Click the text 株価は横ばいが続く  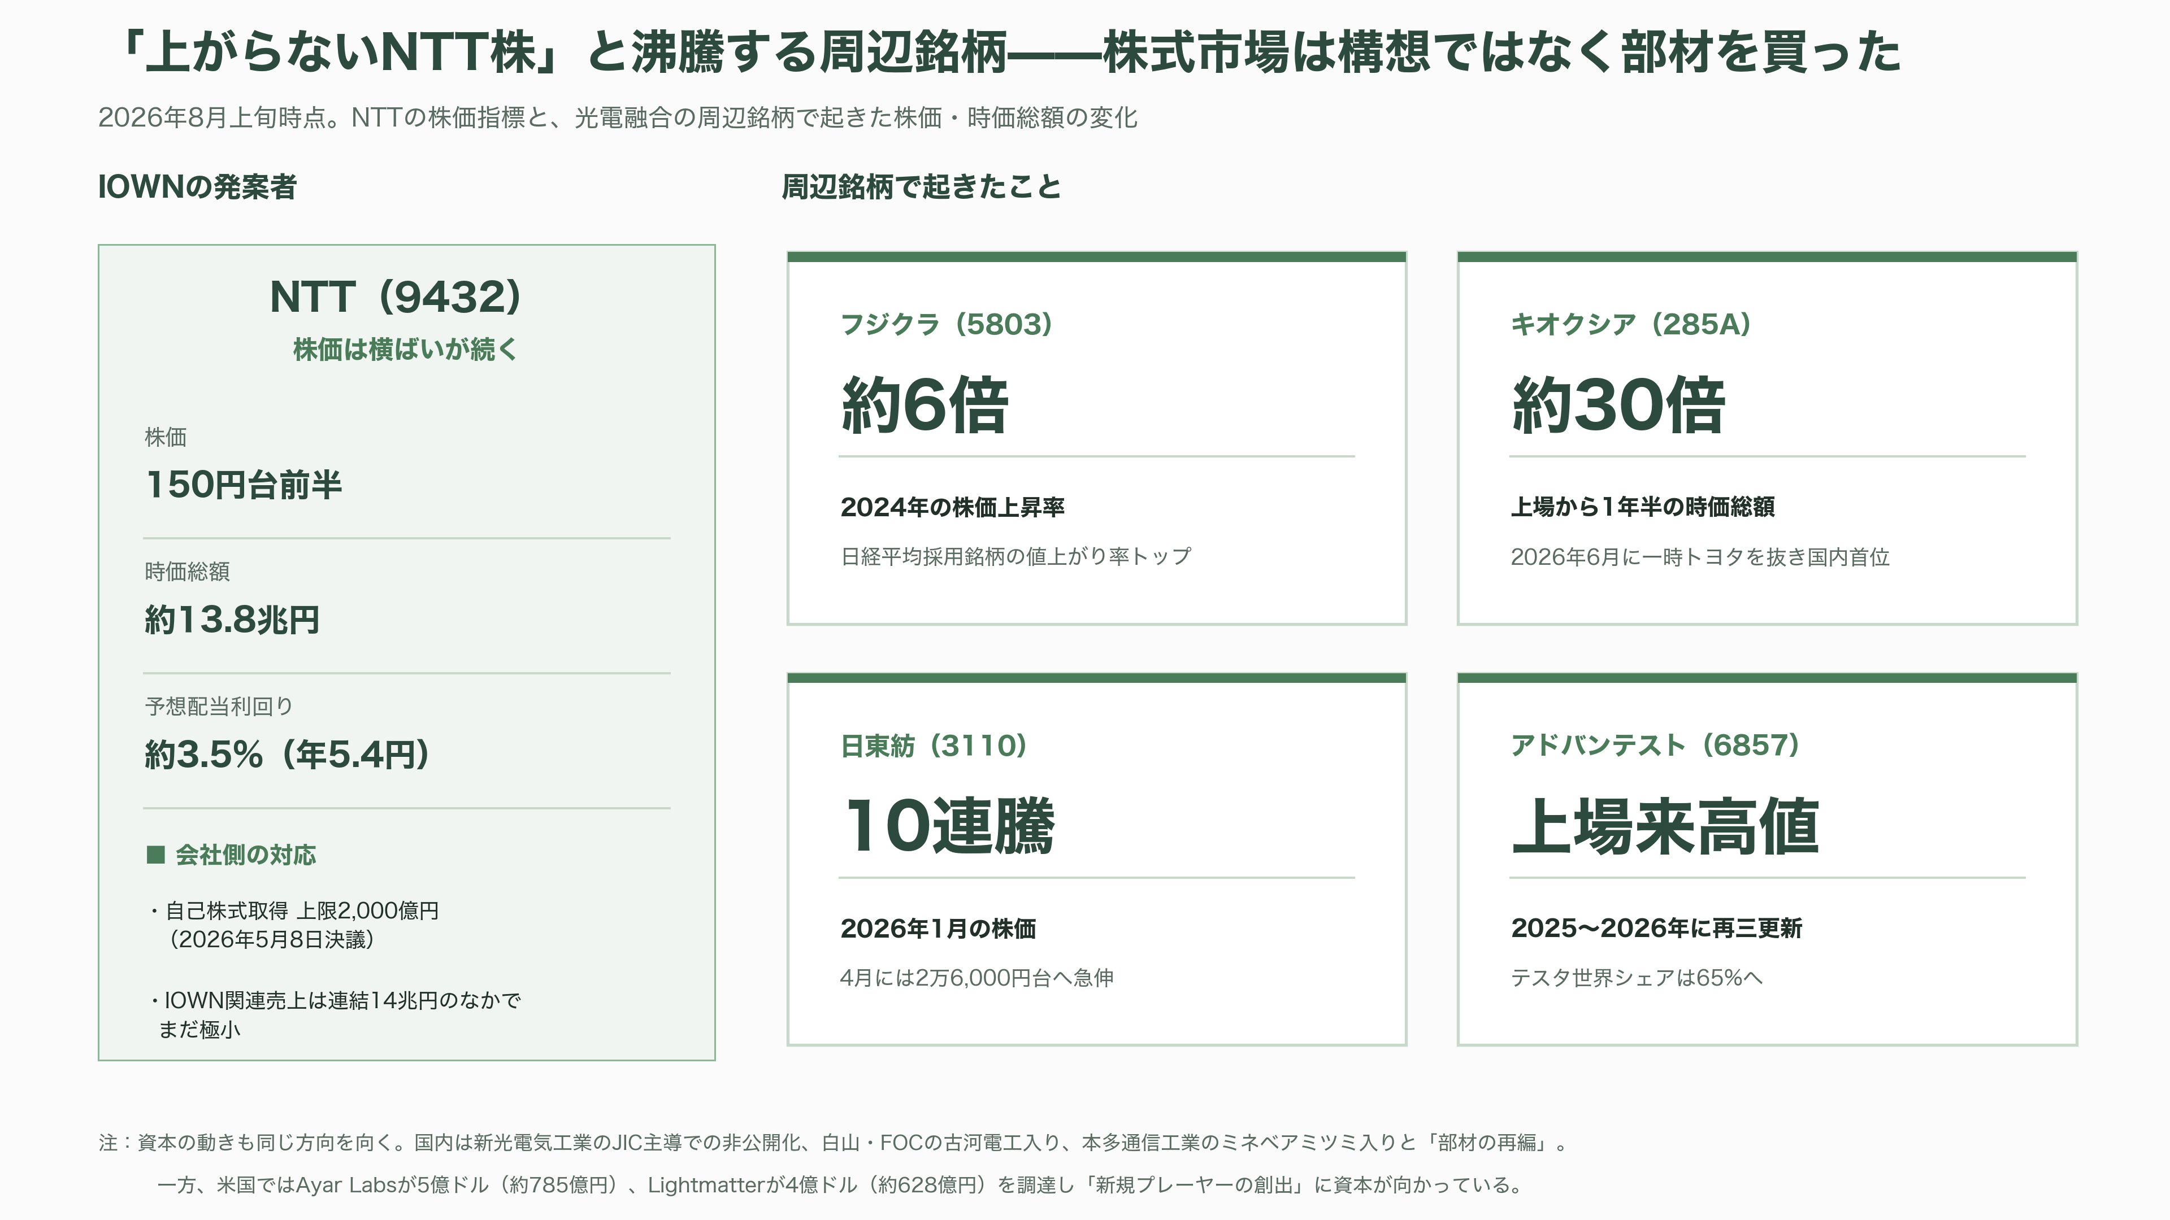pos(406,350)
